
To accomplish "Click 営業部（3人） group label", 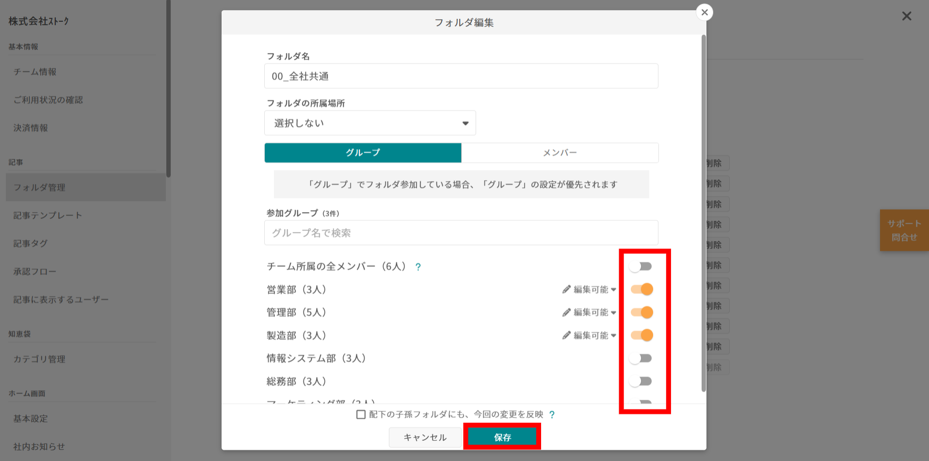I will 297,290.
